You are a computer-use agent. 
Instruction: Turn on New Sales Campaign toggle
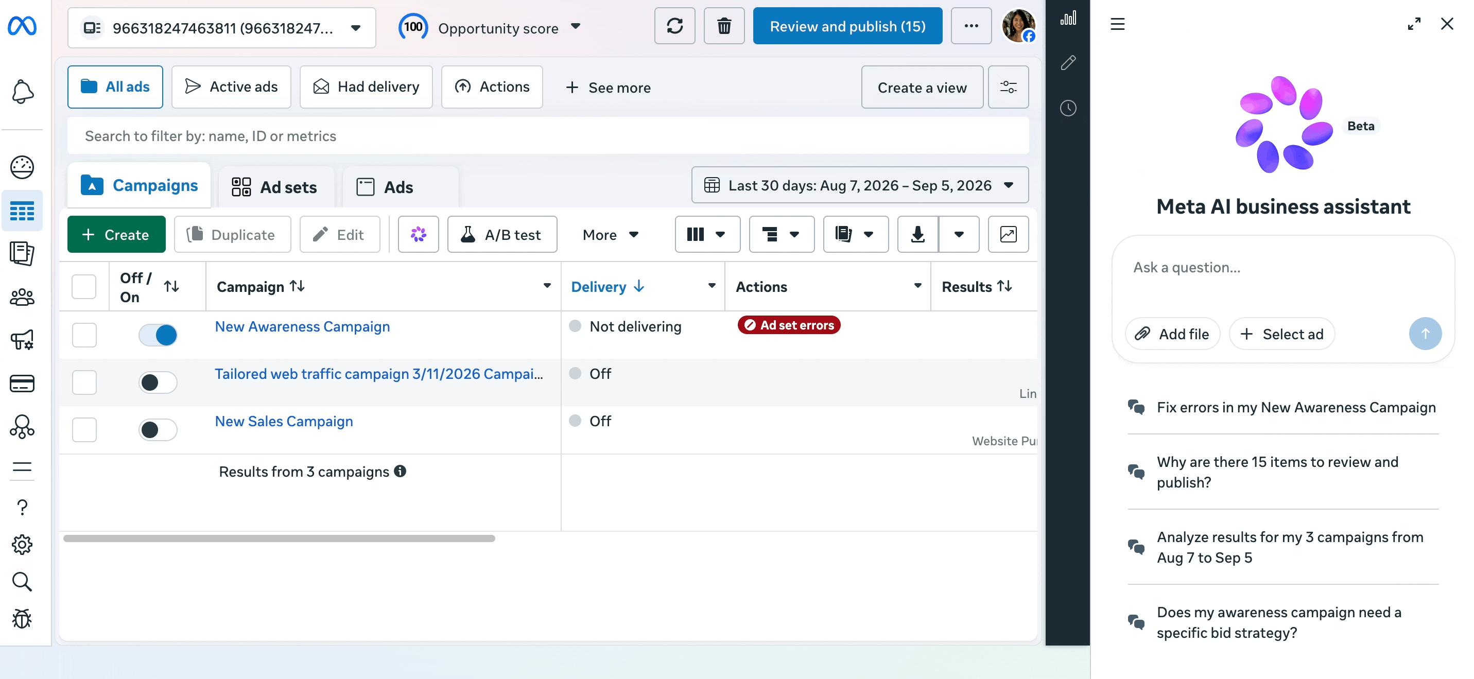coord(158,430)
